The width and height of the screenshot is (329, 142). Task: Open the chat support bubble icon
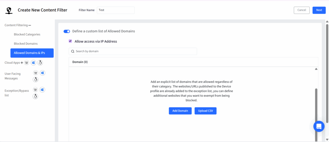319,126
